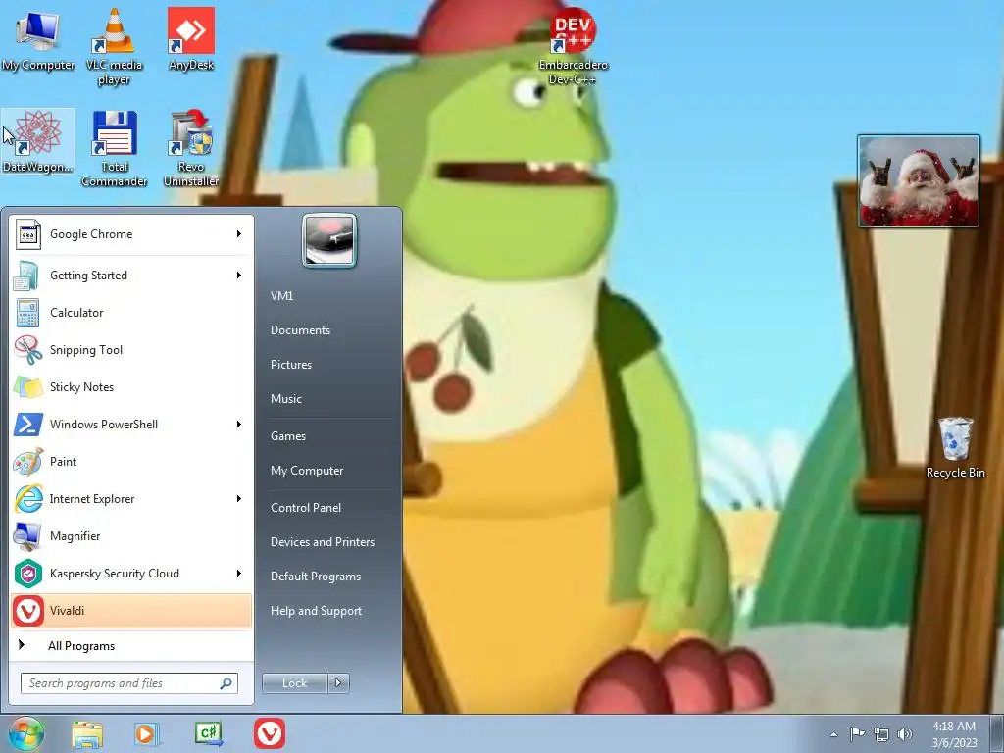1004x753 pixels.
Task: Click the Magnifier icon in Start menu
Action: pyautogui.click(x=28, y=536)
